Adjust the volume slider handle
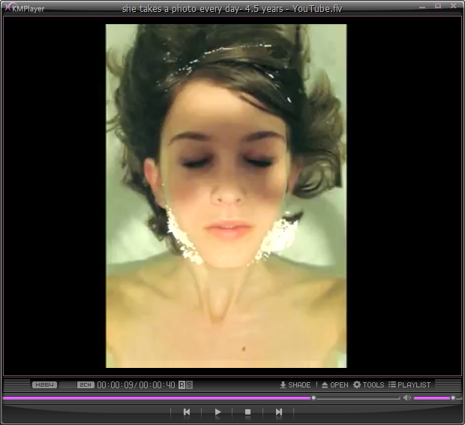This screenshot has width=465, height=425. (452, 398)
